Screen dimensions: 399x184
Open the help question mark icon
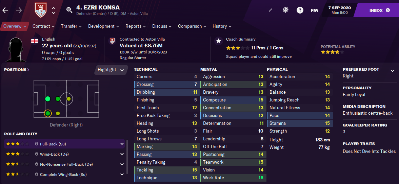point(300,10)
